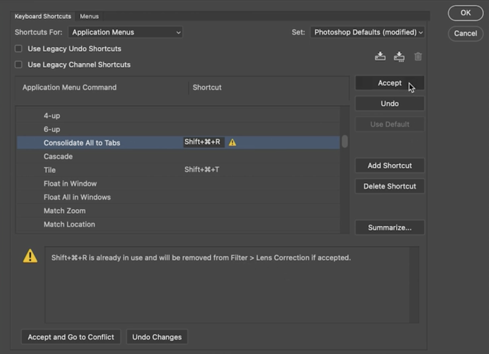Click the Lens Correction conflict message text
This screenshot has height=354, width=489.
pos(201,258)
